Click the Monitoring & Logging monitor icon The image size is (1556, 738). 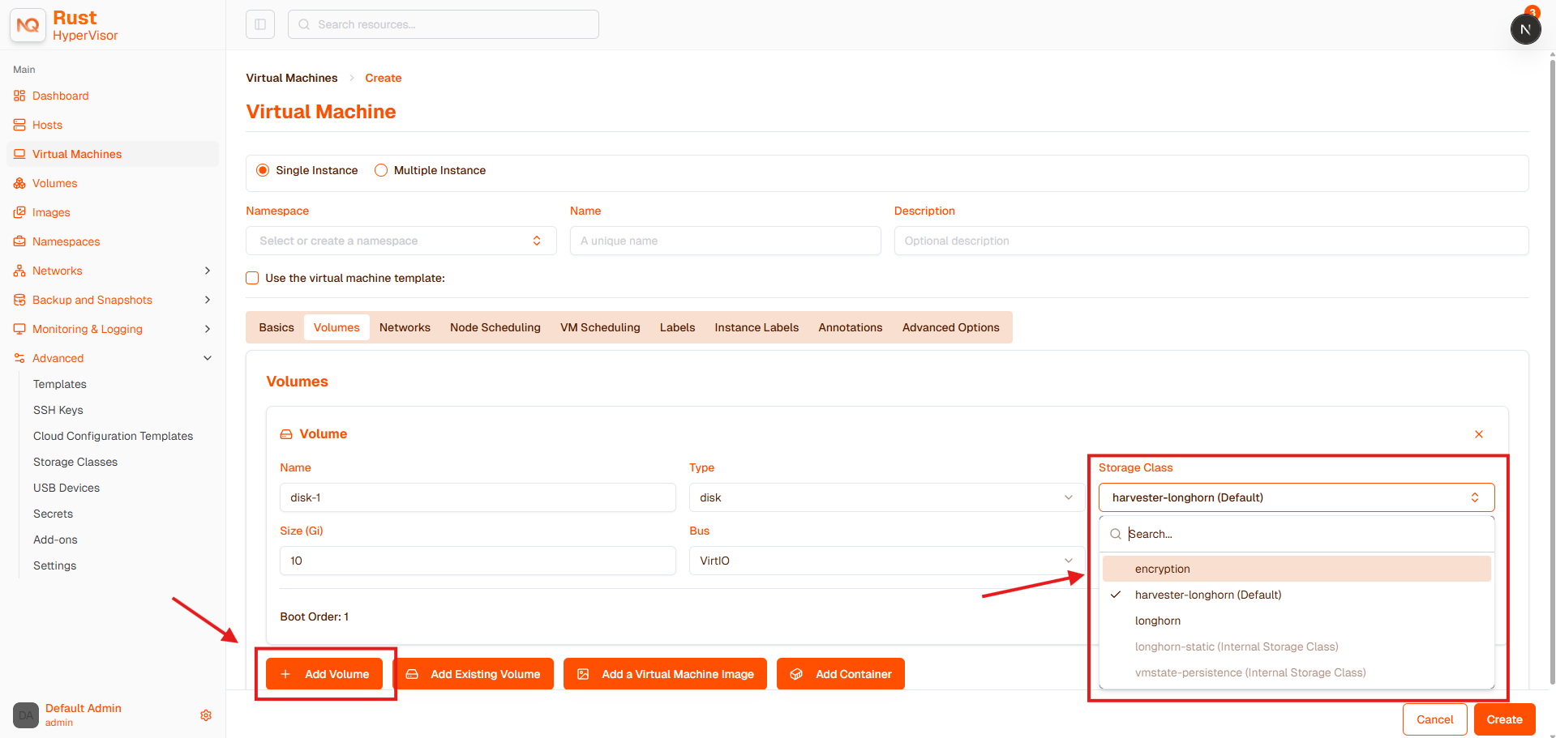point(19,329)
